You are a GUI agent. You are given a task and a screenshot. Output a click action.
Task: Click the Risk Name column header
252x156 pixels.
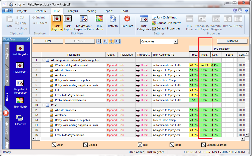pyautogui.click(x=74, y=55)
